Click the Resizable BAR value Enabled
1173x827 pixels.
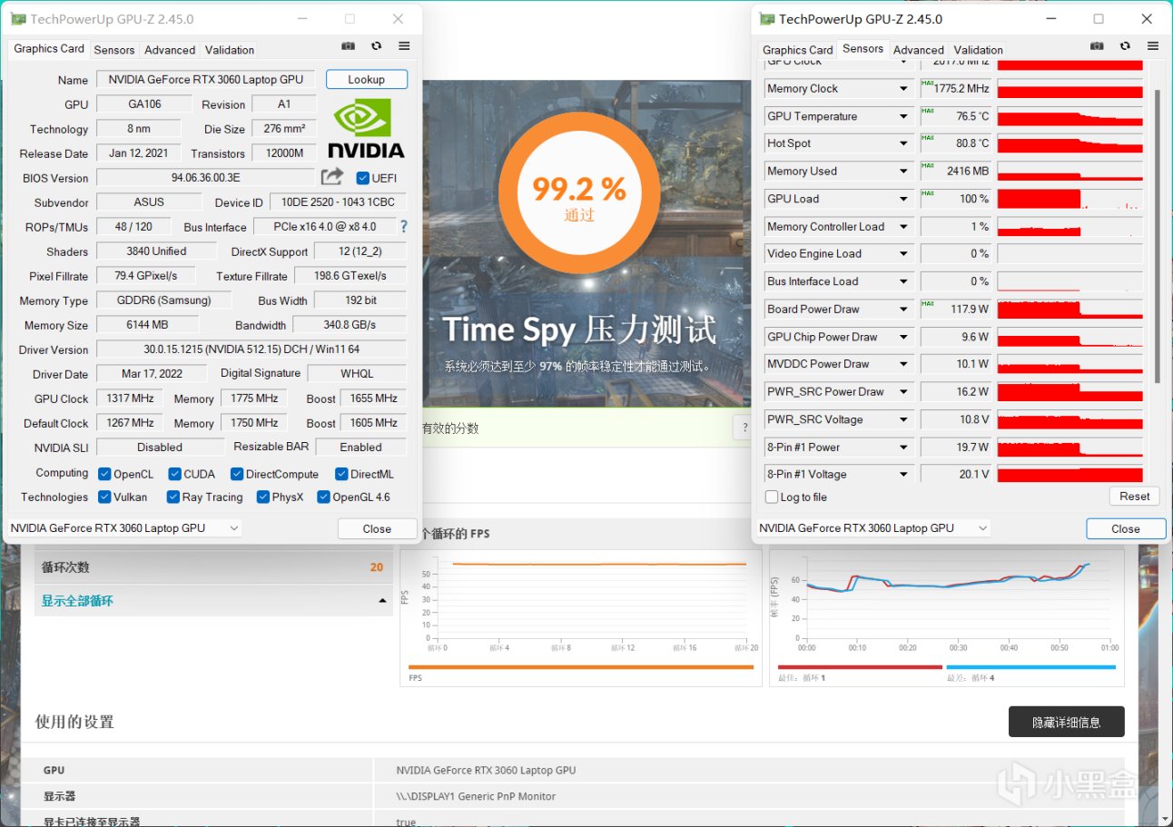[361, 447]
